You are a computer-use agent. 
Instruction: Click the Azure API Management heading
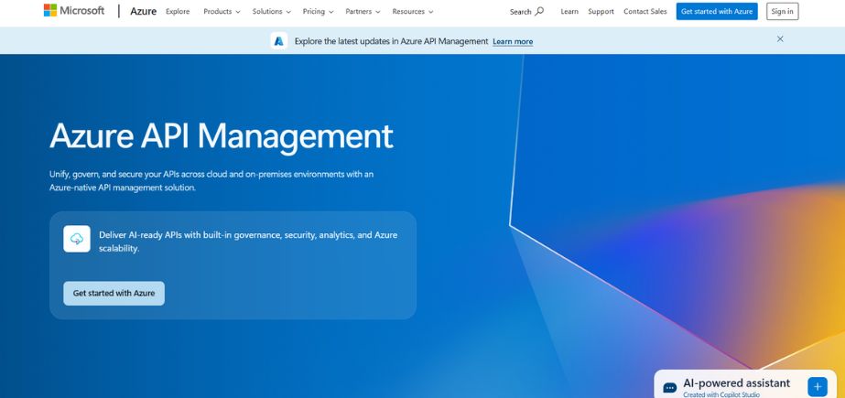pyautogui.click(x=221, y=135)
